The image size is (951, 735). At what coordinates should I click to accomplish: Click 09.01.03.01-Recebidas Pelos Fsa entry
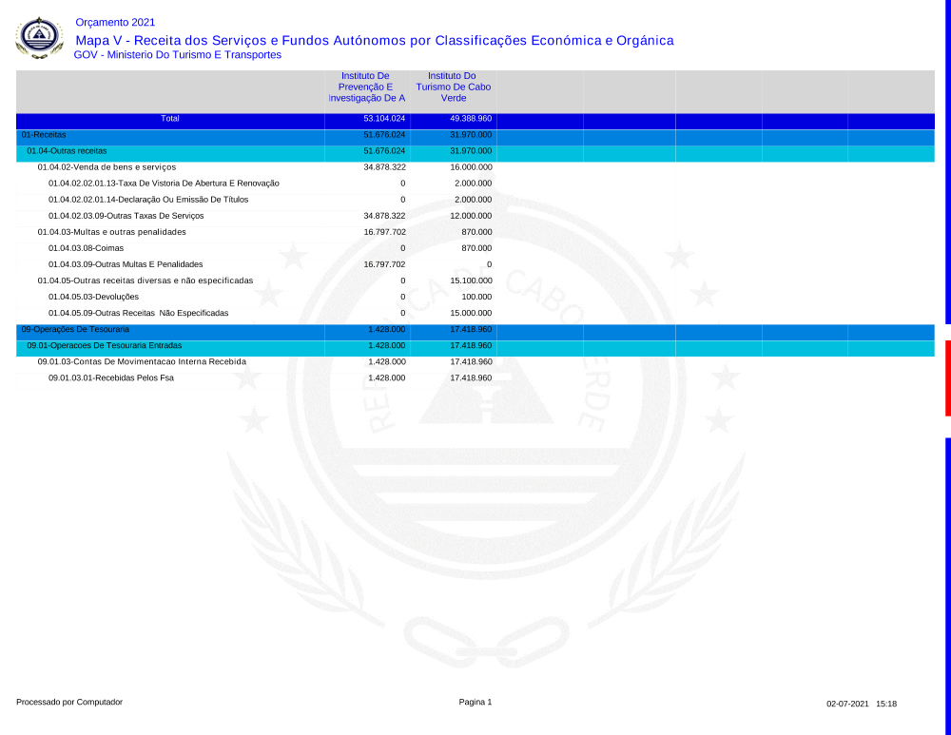tap(111, 377)
